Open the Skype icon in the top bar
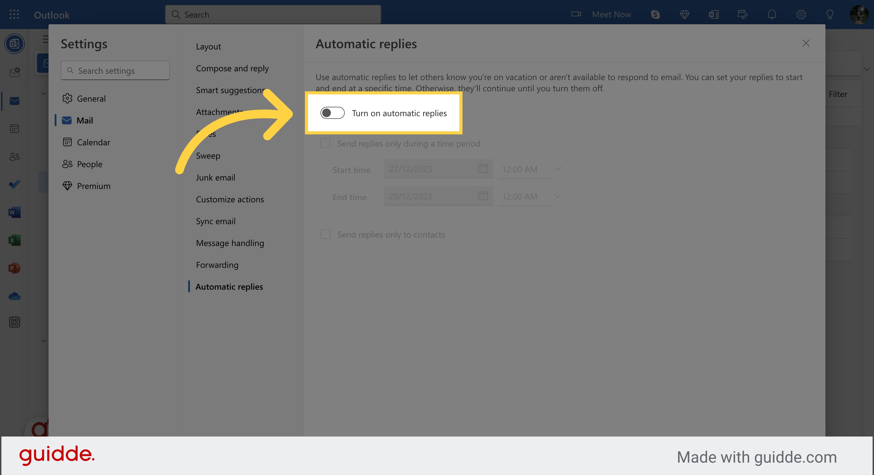The width and height of the screenshot is (874, 475). coord(655,15)
